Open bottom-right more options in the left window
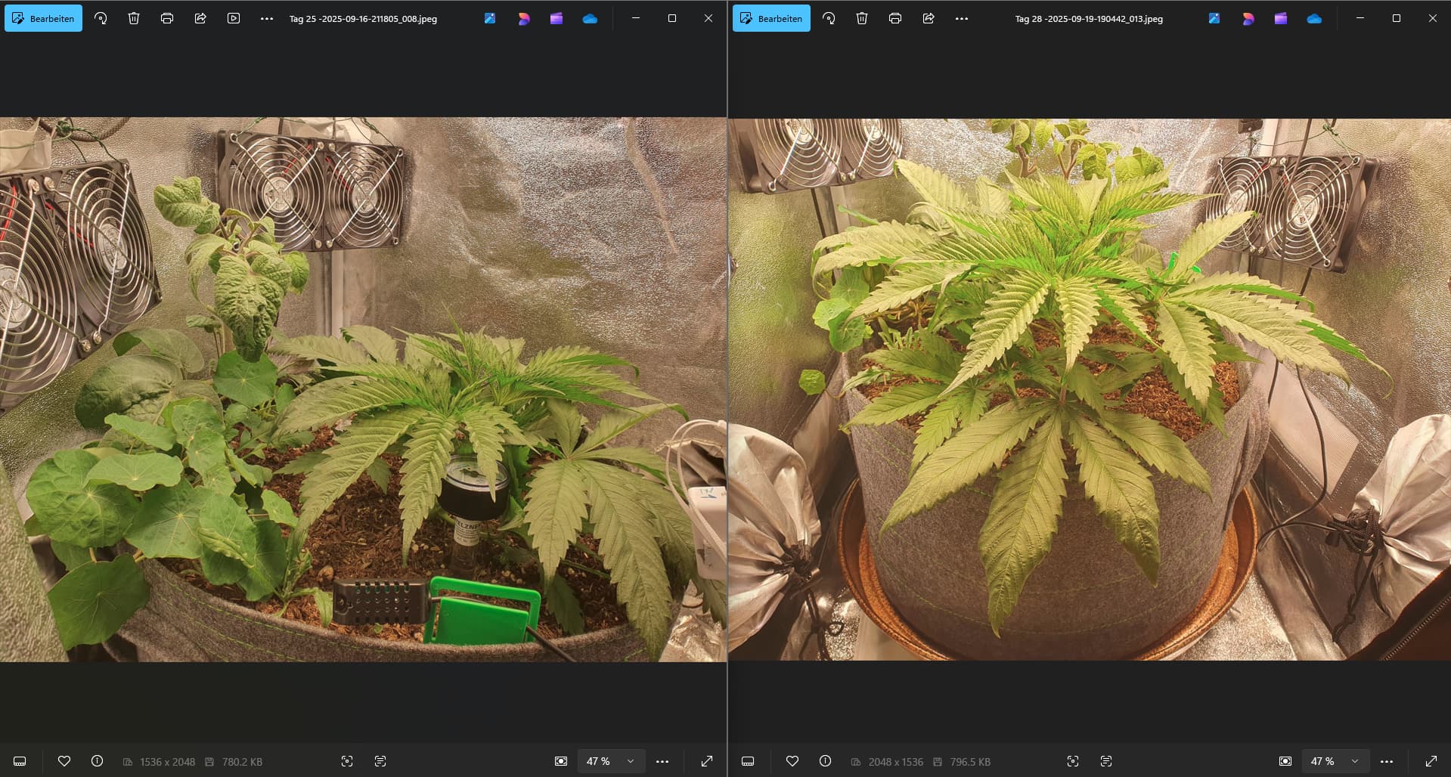 [x=662, y=761]
